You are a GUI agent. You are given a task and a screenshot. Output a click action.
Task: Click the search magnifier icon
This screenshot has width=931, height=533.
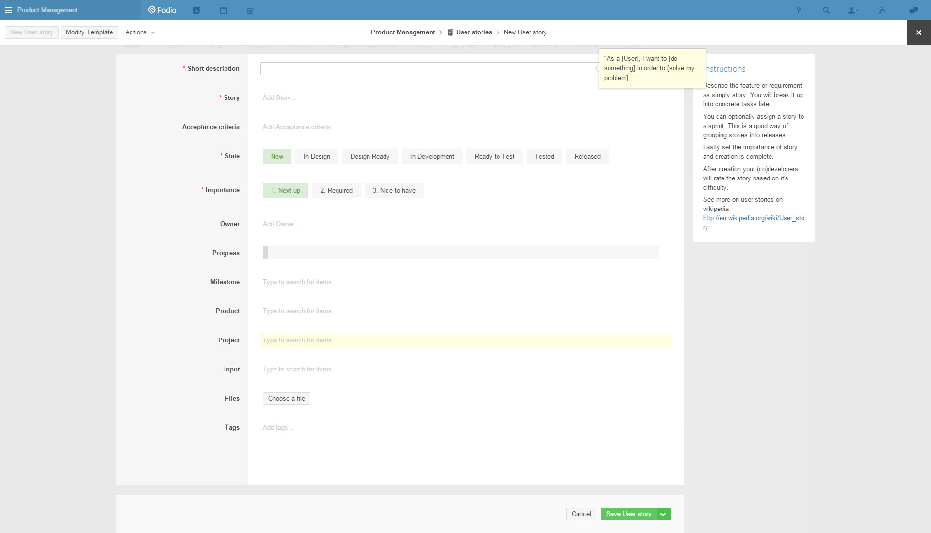pyautogui.click(x=826, y=10)
